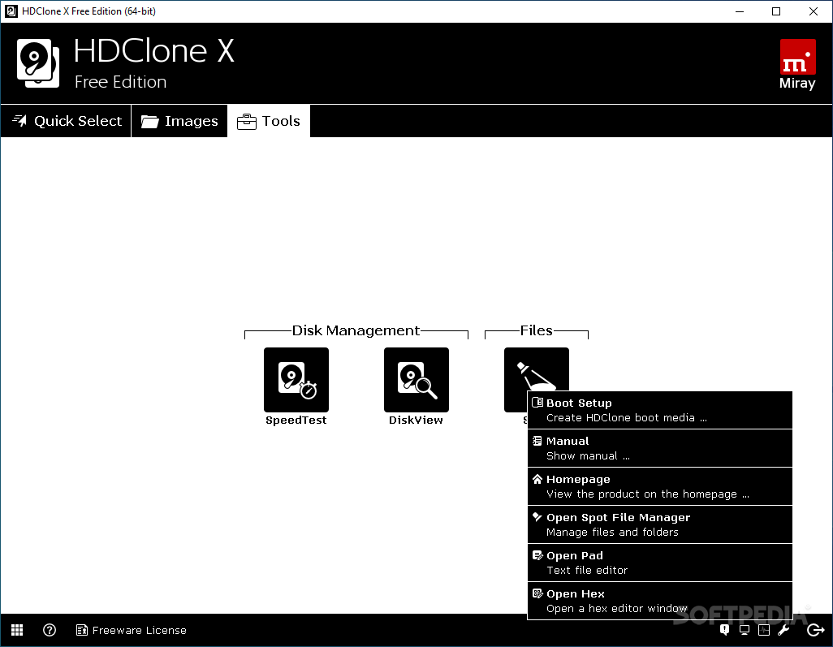Viewport: 833px width, 647px height.
Task: Switch to the Quick Select tab
Action: point(67,121)
